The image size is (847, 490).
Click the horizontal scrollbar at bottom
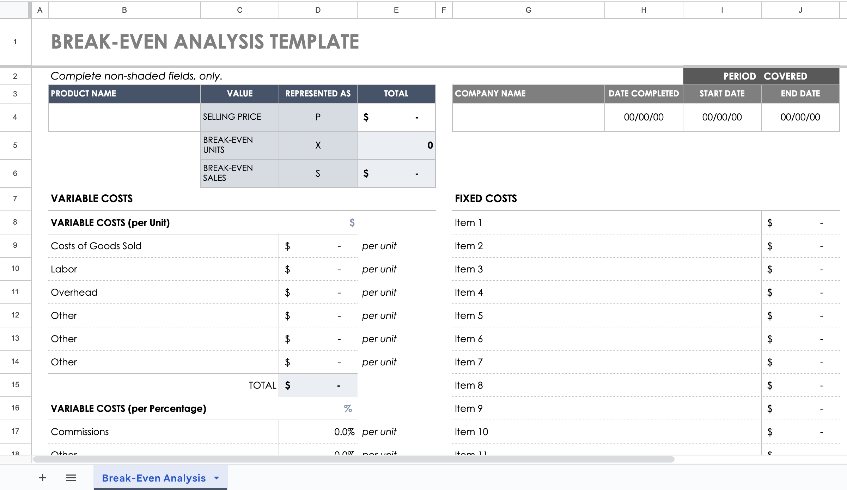pyautogui.click(x=353, y=459)
